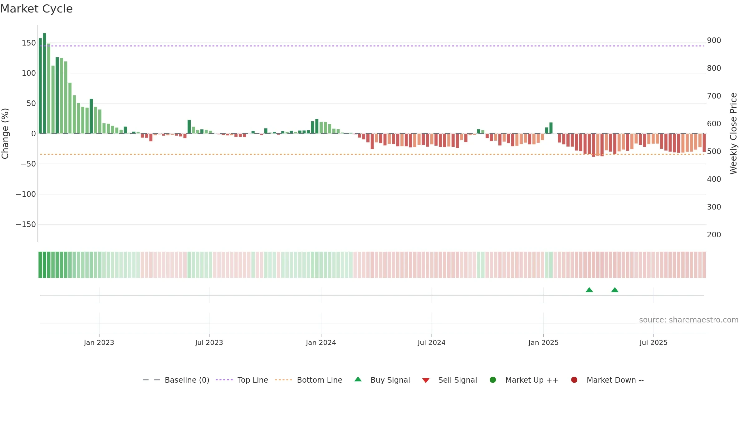The width and height of the screenshot is (749, 421).
Task: Select the first buy signal marker in early 2025
Action: pyautogui.click(x=589, y=290)
